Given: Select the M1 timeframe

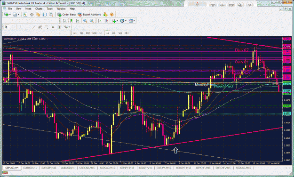Looking at the screenshot, I should pyautogui.click(x=75, y=33).
